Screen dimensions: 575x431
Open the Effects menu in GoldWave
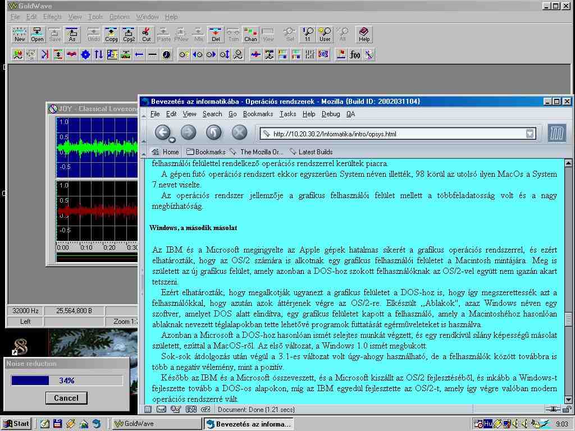click(52, 17)
